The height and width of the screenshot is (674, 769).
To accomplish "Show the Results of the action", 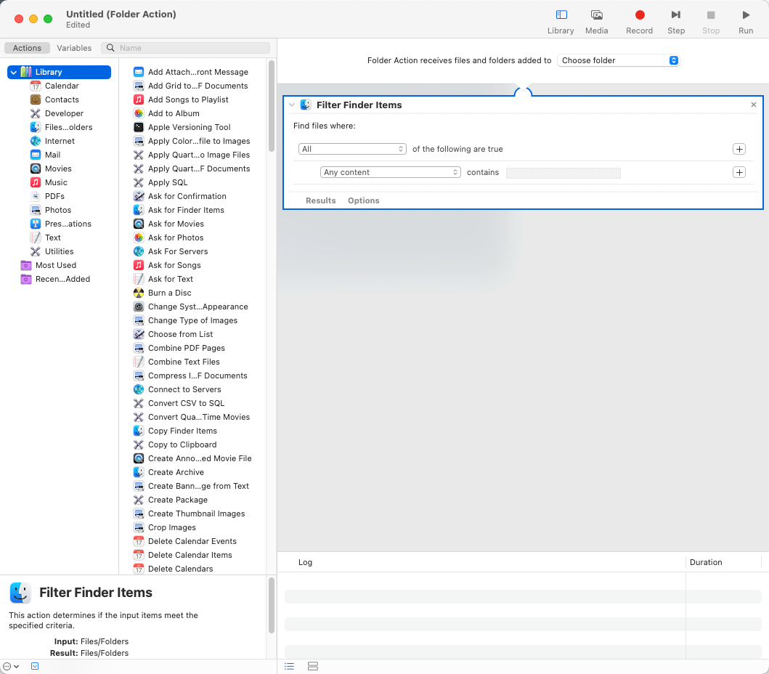I will click(x=321, y=200).
